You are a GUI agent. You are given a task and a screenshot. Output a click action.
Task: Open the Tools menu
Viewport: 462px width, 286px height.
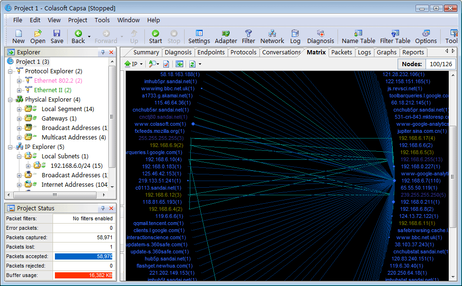(x=101, y=20)
